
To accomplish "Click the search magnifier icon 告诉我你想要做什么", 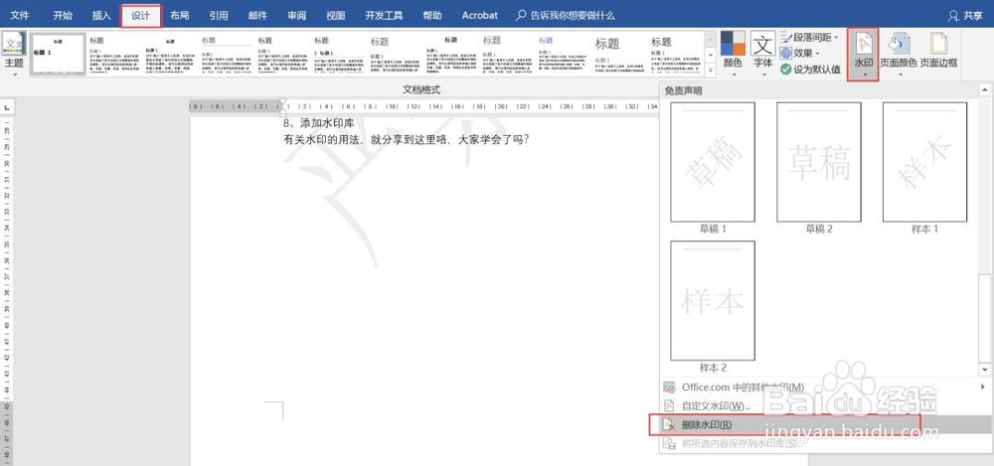I will [x=521, y=15].
